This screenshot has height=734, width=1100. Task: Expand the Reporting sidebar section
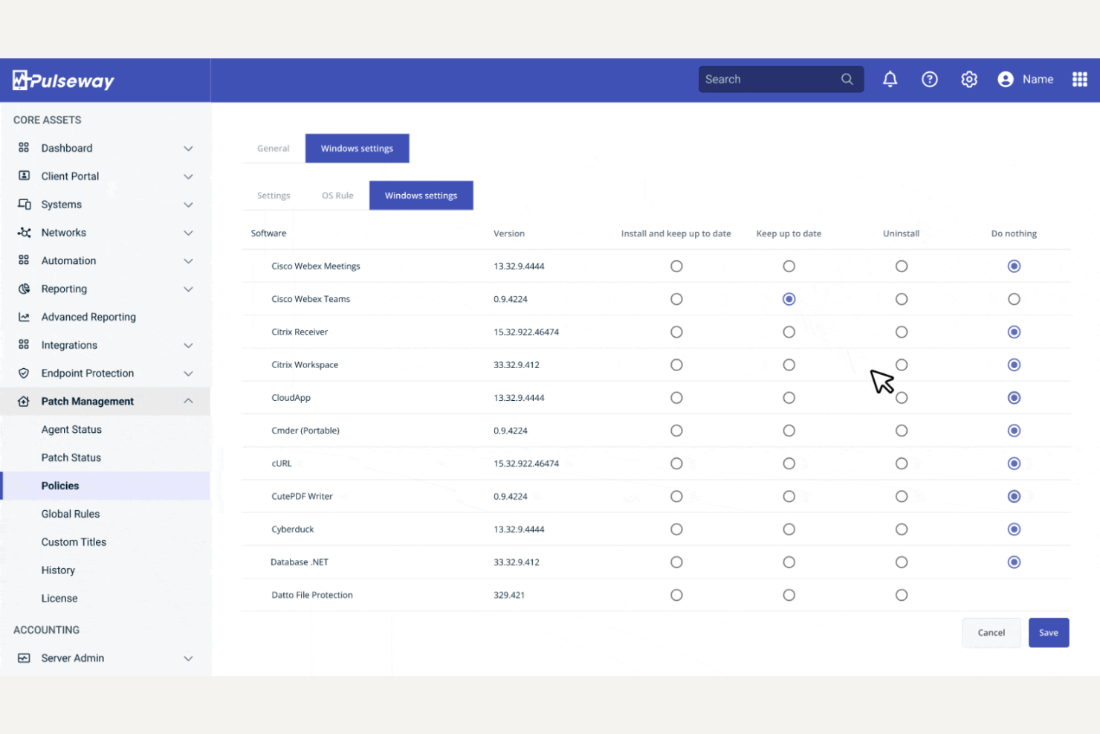click(x=188, y=289)
